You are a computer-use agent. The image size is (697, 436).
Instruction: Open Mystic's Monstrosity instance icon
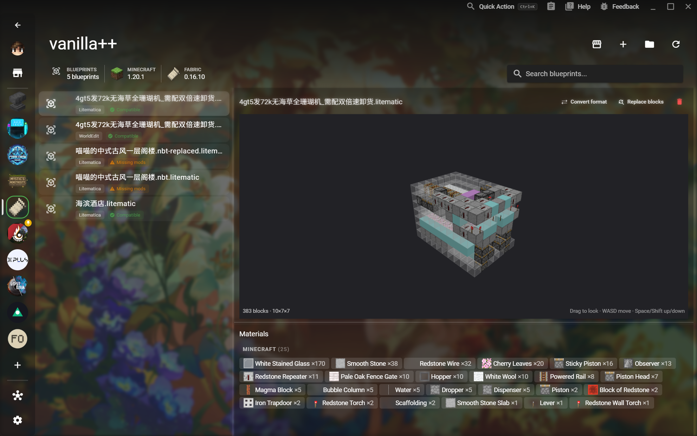click(x=18, y=181)
